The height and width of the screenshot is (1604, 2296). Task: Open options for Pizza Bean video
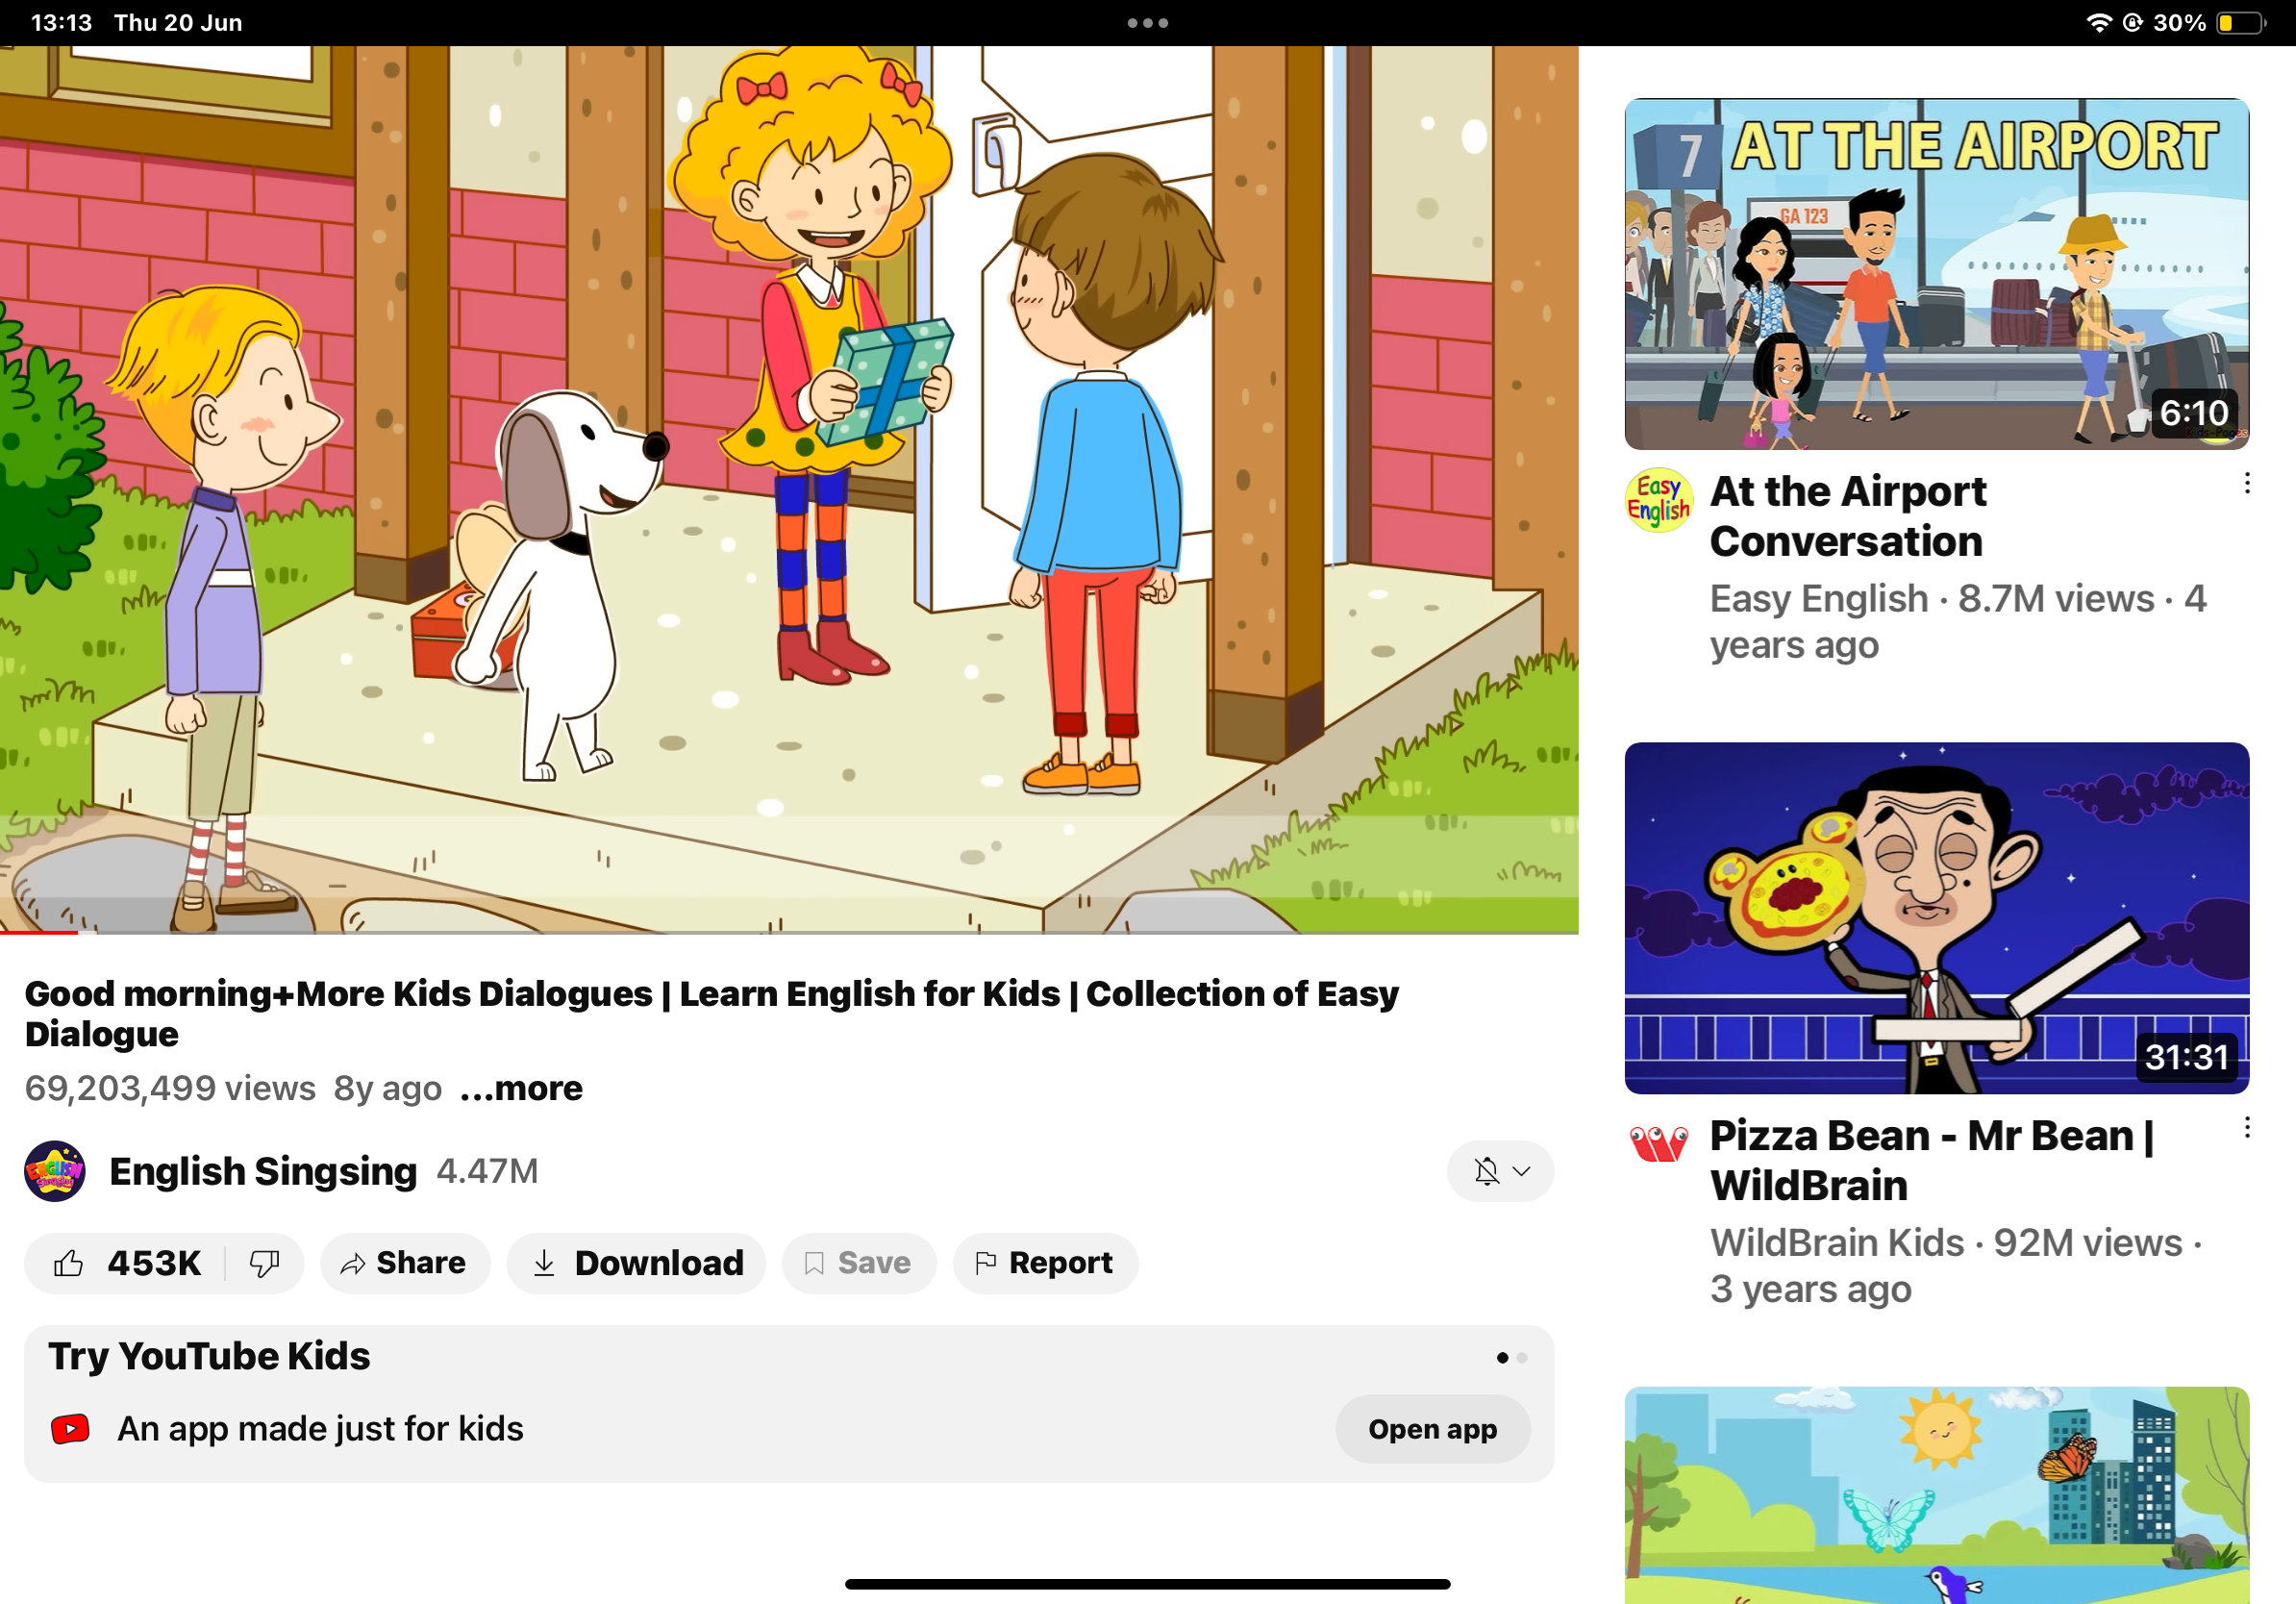tap(2247, 1128)
